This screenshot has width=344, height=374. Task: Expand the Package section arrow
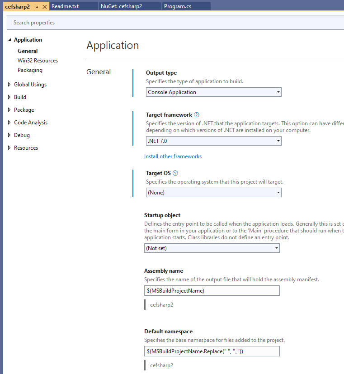tap(9, 110)
